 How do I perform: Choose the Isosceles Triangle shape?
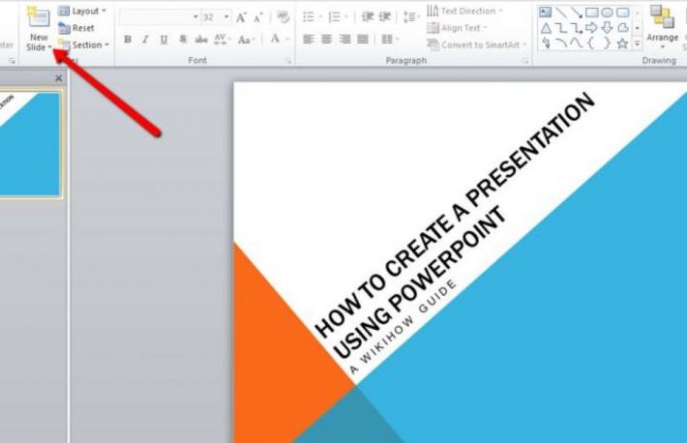click(546, 28)
